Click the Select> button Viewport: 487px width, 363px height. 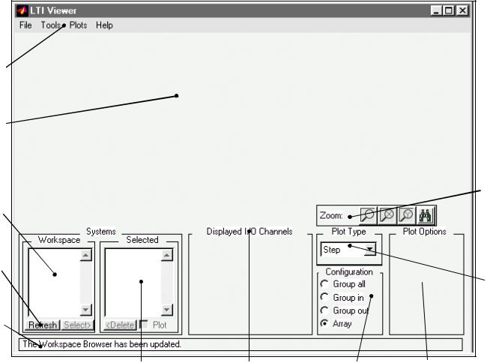pos(77,325)
